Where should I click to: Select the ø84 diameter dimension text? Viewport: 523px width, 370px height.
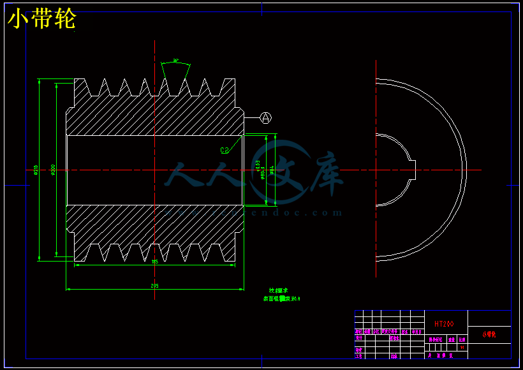pos(272,170)
